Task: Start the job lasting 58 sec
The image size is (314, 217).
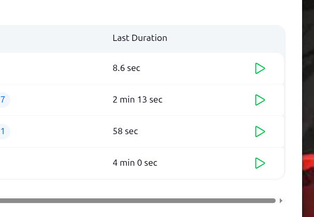Action: point(260,132)
